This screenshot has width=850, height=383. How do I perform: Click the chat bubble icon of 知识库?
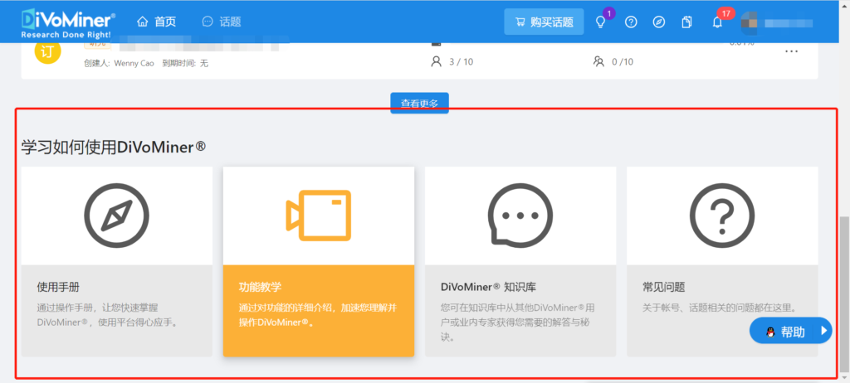pos(520,216)
